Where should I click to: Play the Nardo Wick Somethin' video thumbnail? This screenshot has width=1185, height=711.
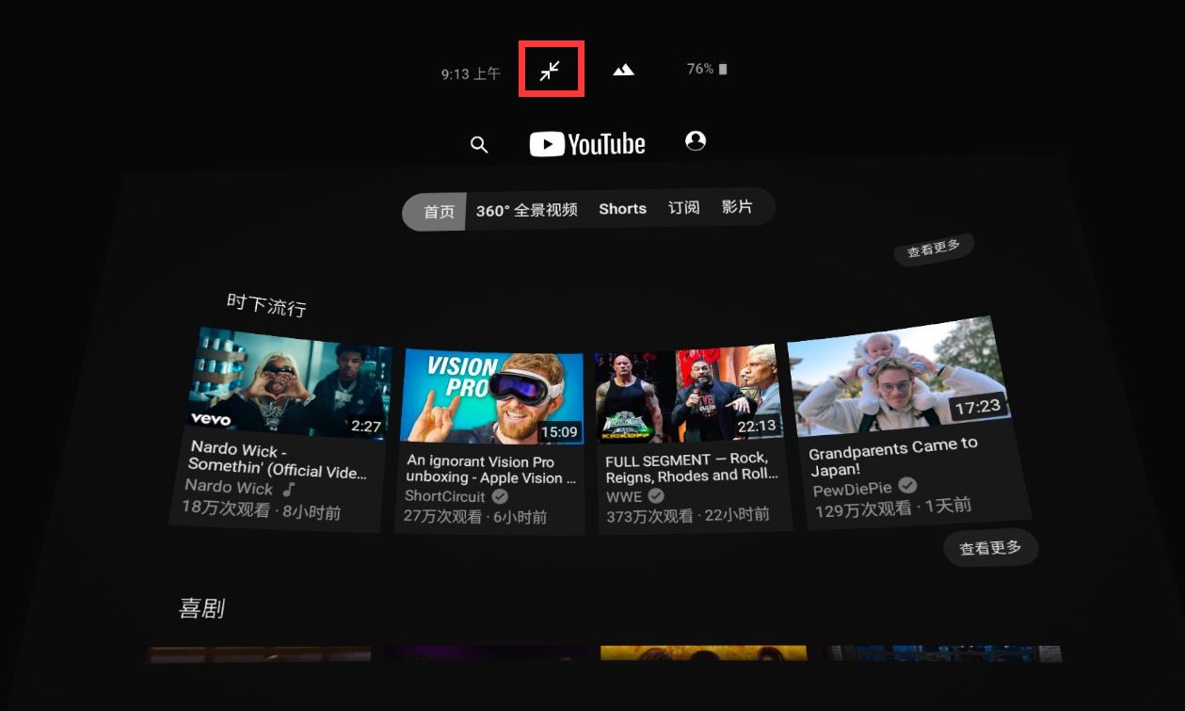pos(290,381)
